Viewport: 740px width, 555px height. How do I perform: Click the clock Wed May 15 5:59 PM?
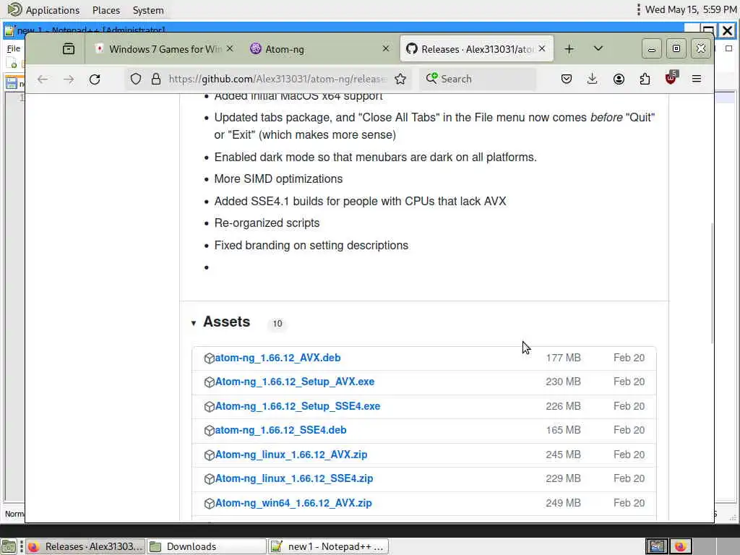click(x=691, y=9)
